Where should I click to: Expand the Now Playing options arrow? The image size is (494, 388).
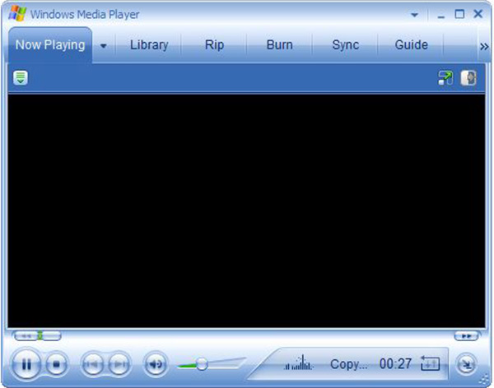[104, 46]
